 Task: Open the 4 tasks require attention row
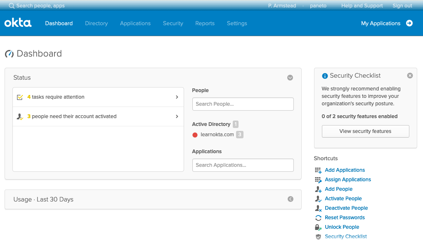click(x=98, y=97)
